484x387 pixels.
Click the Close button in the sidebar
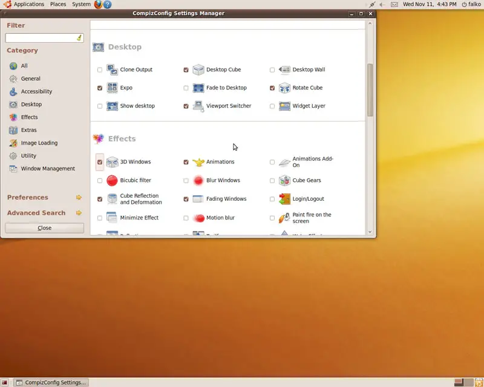point(44,228)
